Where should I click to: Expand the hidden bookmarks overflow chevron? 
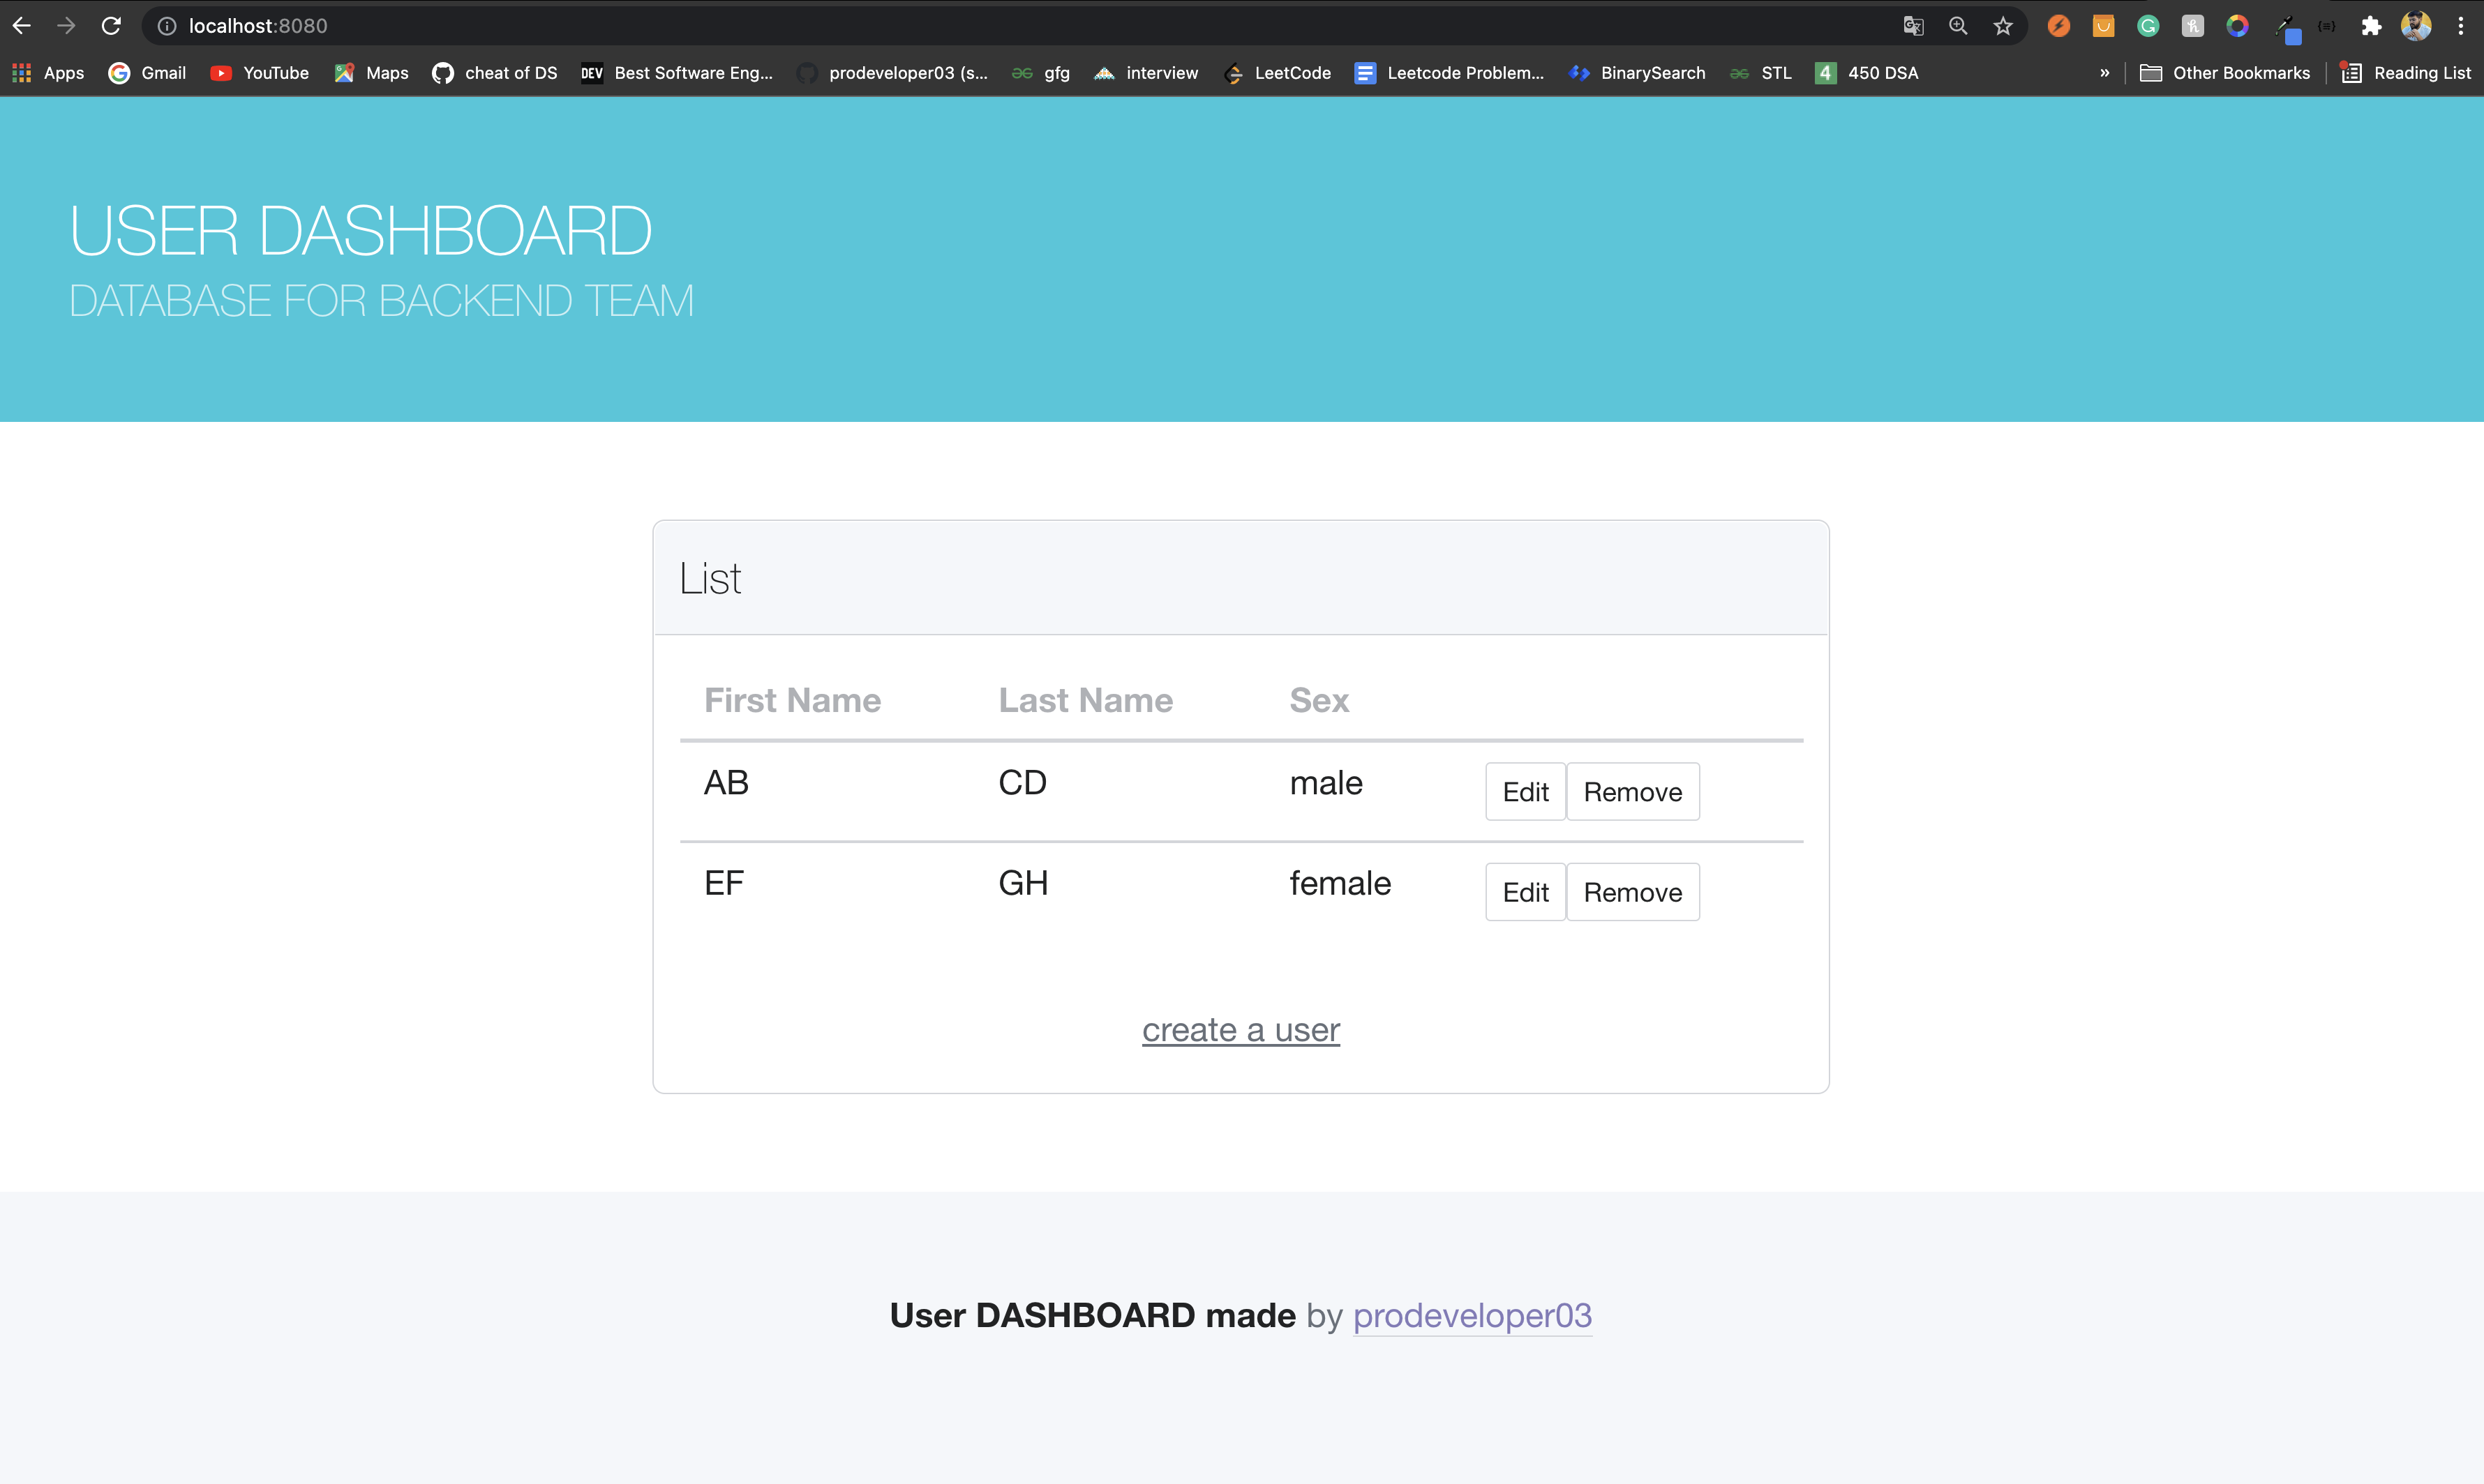pyautogui.click(x=2105, y=72)
